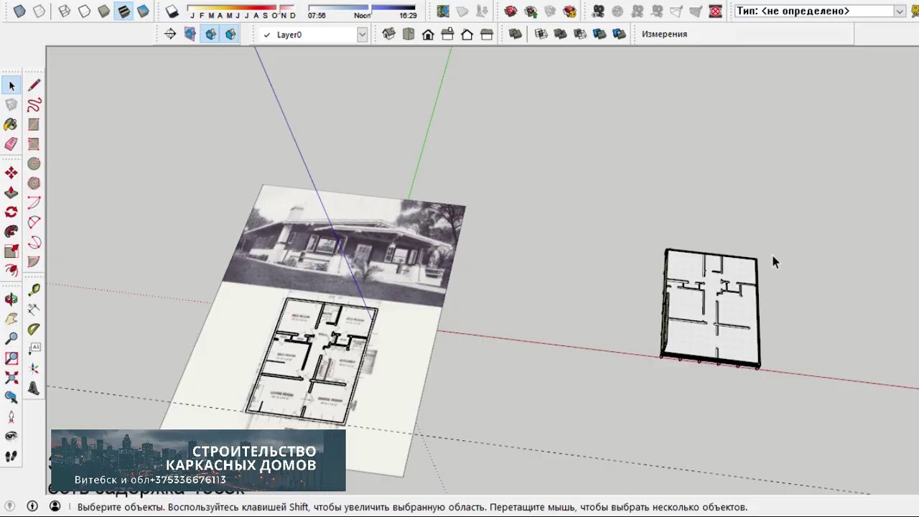Activate the Paint Bucket tool

(x=11, y=124)
